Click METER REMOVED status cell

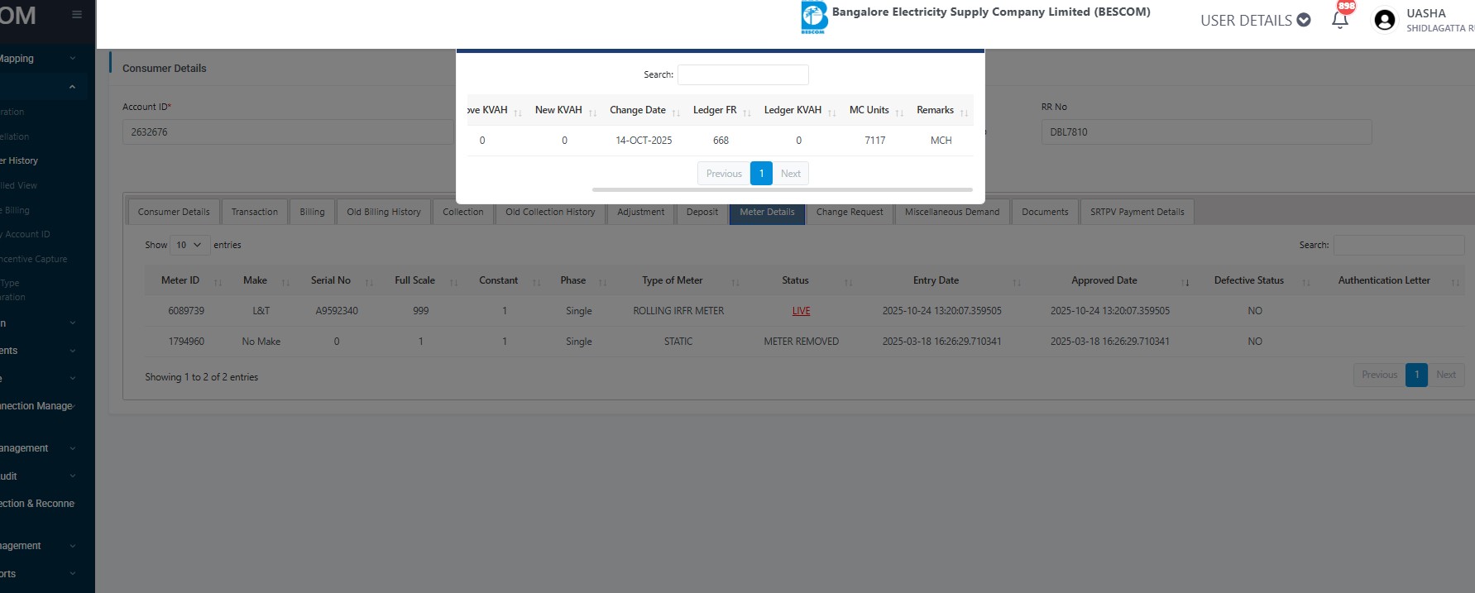click(801, 342)
